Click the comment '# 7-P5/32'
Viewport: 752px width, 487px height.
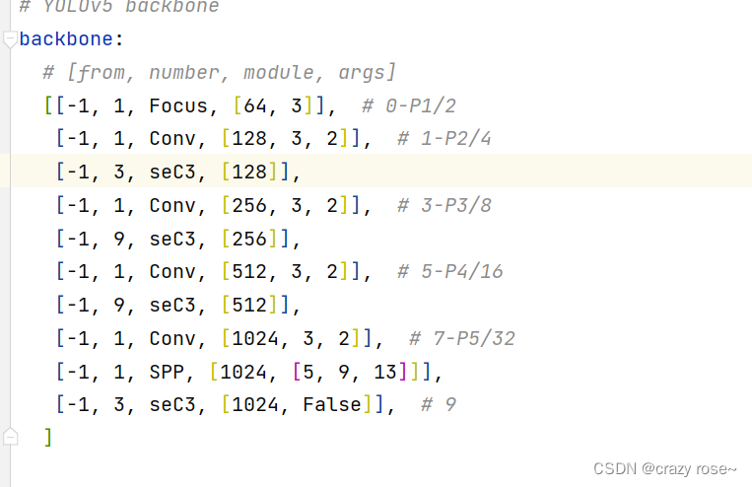(462, 339)
